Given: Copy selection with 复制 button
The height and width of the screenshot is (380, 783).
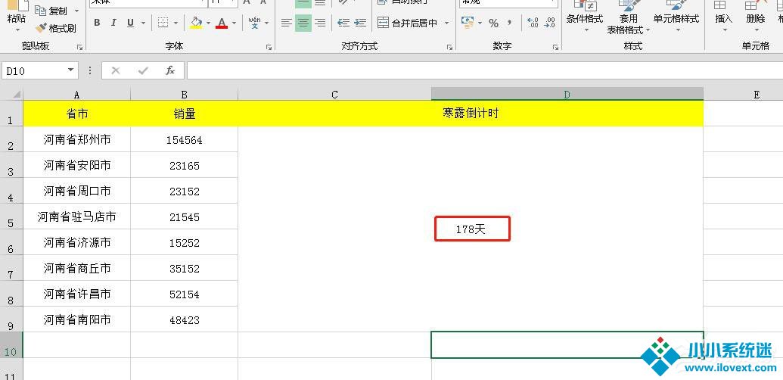Looking at the screenshot, I should click(52, 11).
